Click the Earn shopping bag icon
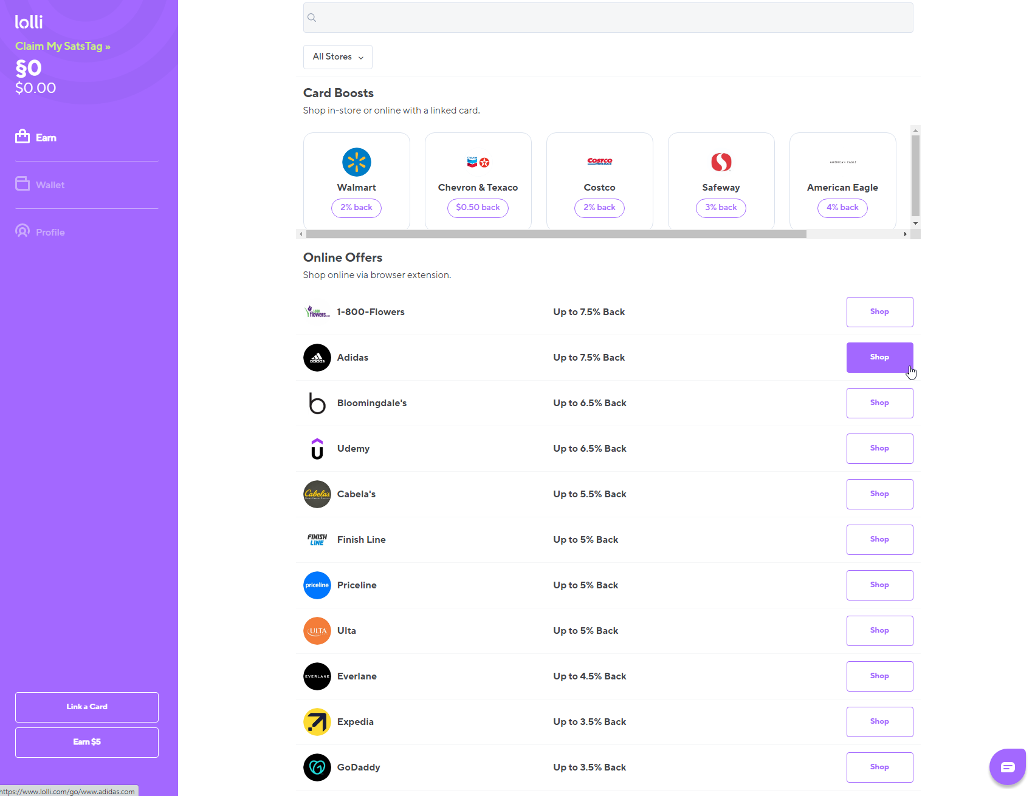 coord(22,136)
